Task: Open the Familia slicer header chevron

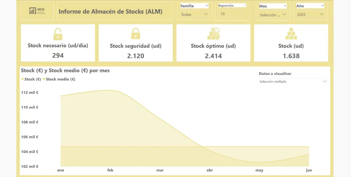Action: point(207,6)
